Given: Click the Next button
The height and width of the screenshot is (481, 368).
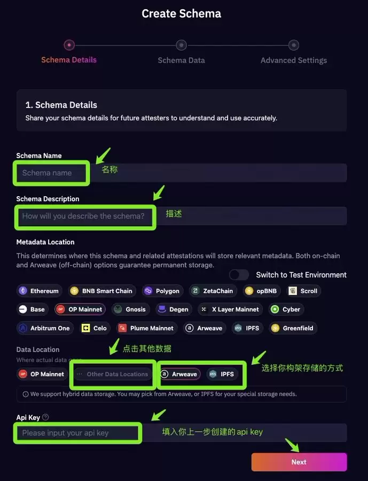Looking at the screenshot, I should point(299,462).
